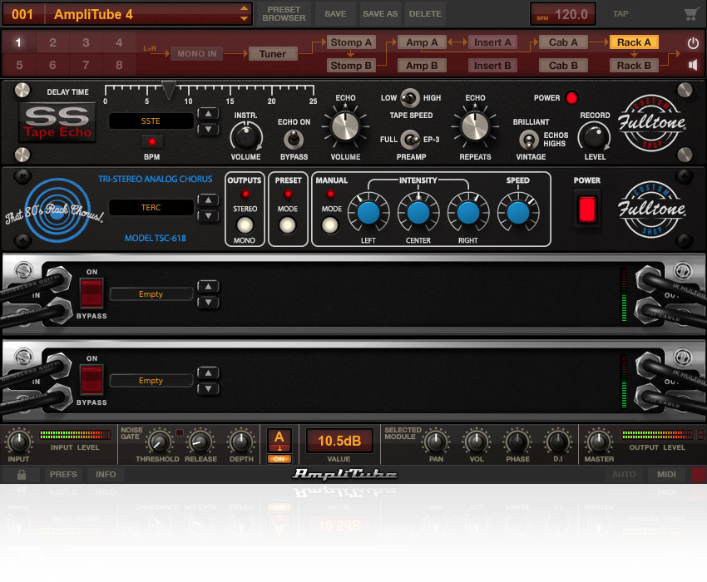Adjust chorus SPEED knob
The width and height of the screenshot is (707, 582).
coord(518,213)
